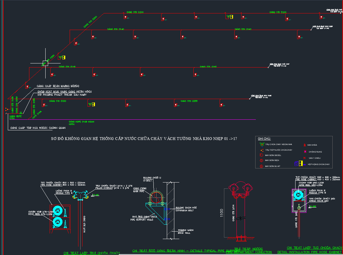This screenshot has width=343, height=255.
Task: Select yellow cabinet on the top pipe run
Action: (x=231, y=17)
